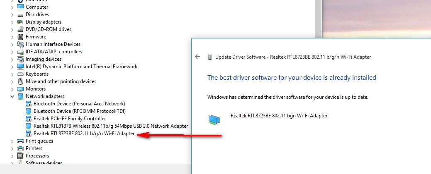Collapse the Network adapters node

pyautogui.click(x=12, y=96)
